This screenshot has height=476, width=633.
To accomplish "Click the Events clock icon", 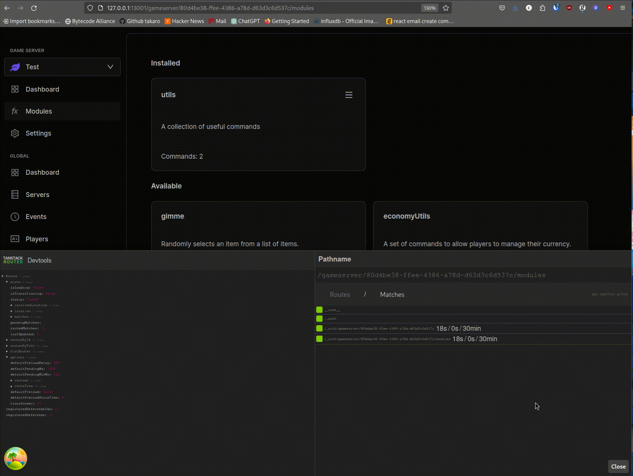I will point(15,217).
